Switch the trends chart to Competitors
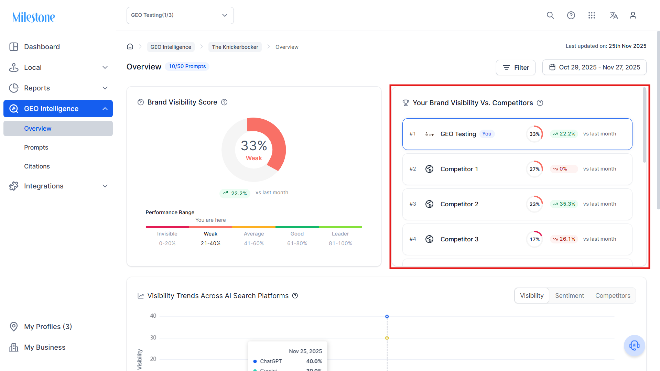The image size is (660, 371). click(613, 296)
